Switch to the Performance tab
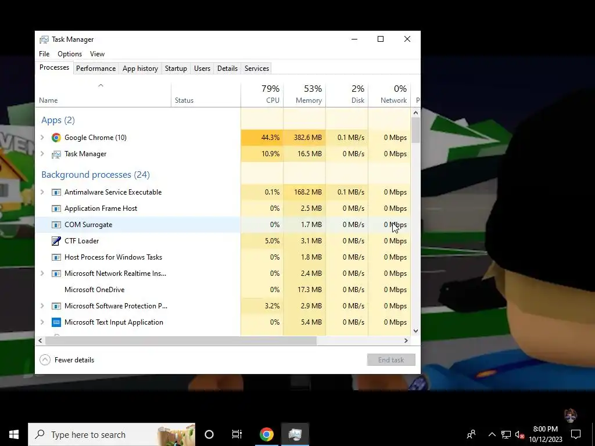This screenshot has width=595, height=446. click(96, 69)
